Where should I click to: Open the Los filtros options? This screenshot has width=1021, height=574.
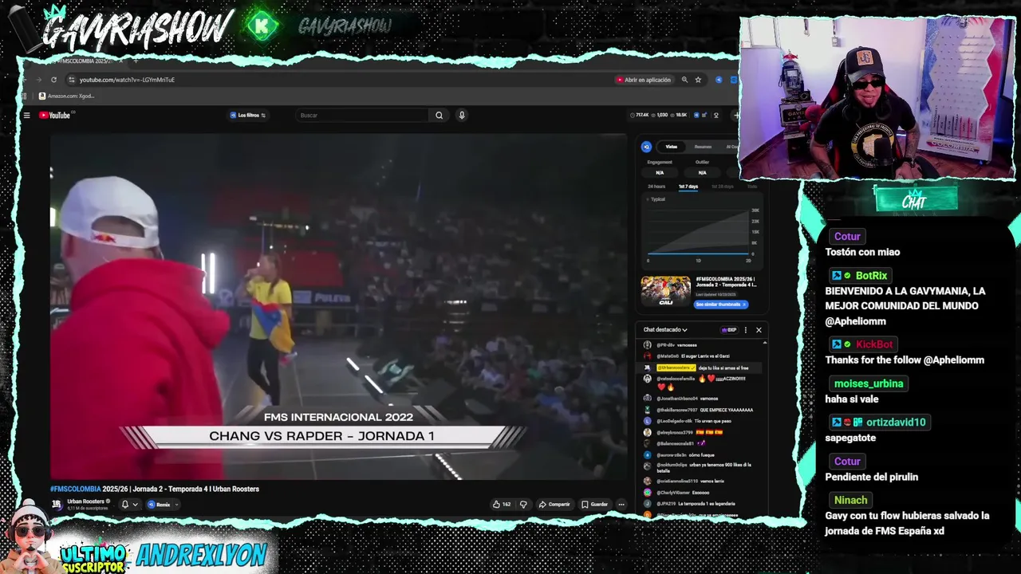[248, 116]
